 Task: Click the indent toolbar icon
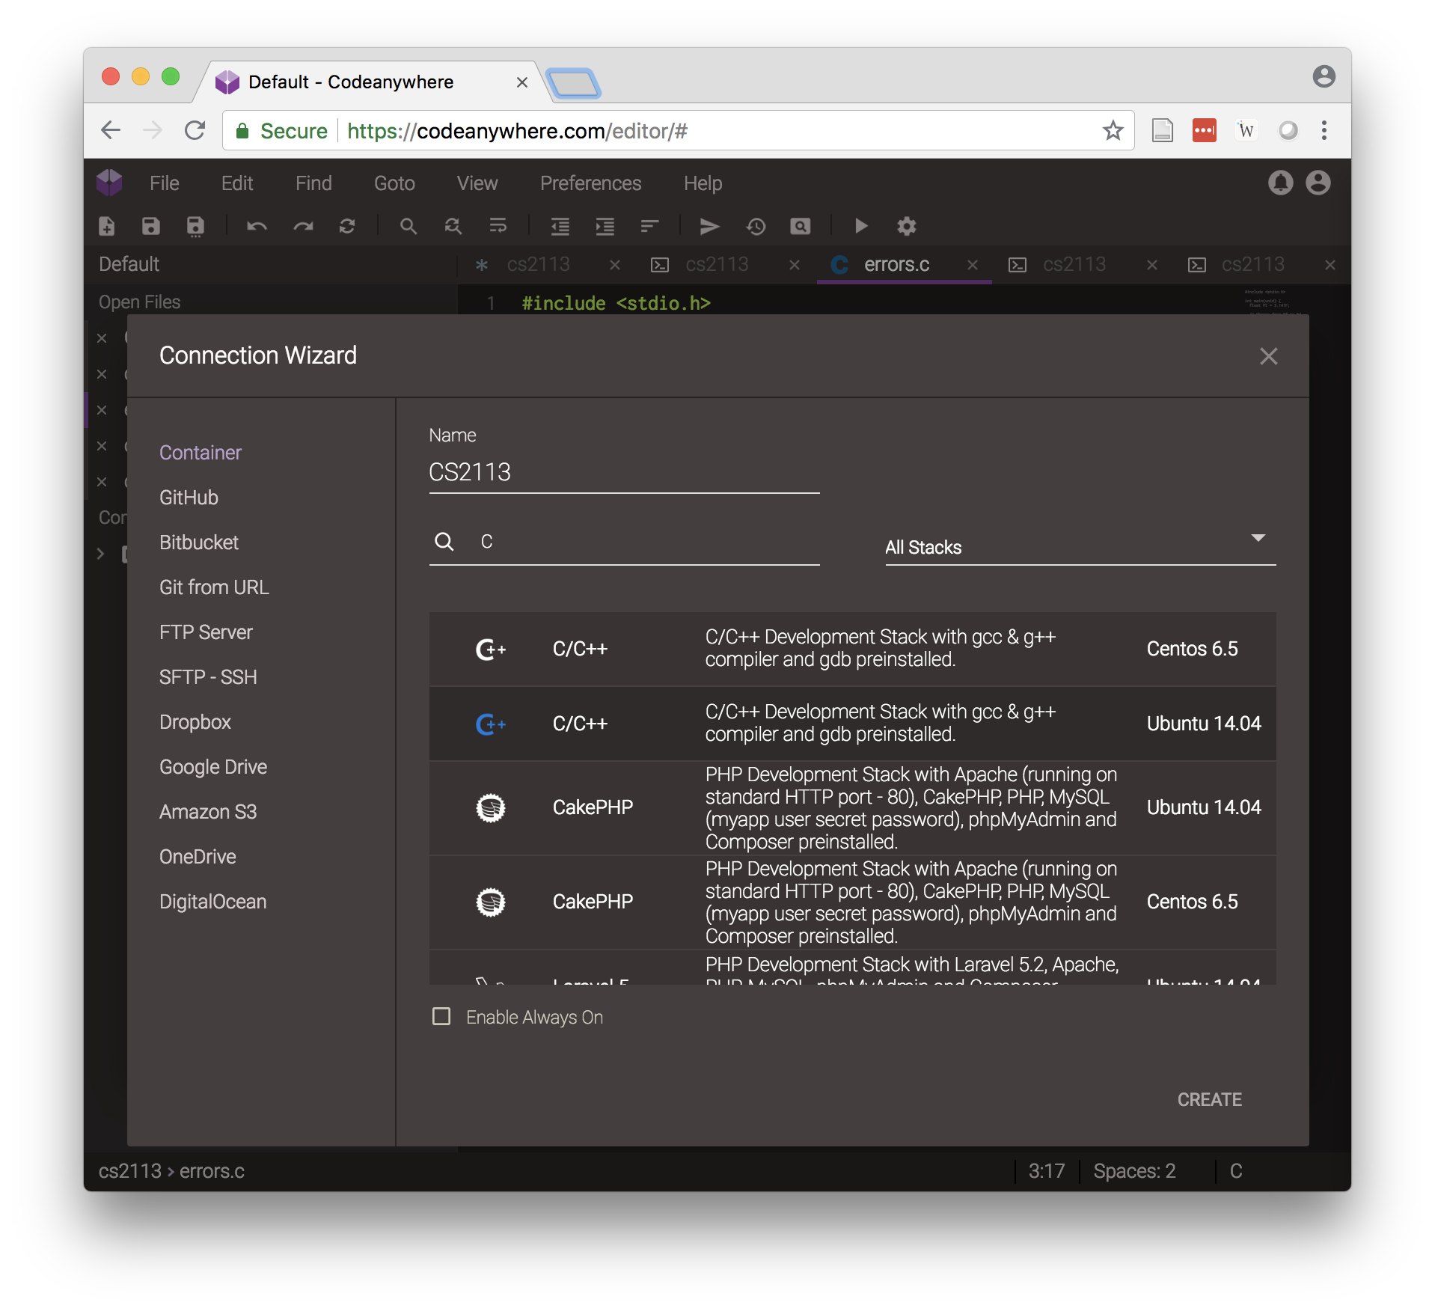tap(605, 226)
